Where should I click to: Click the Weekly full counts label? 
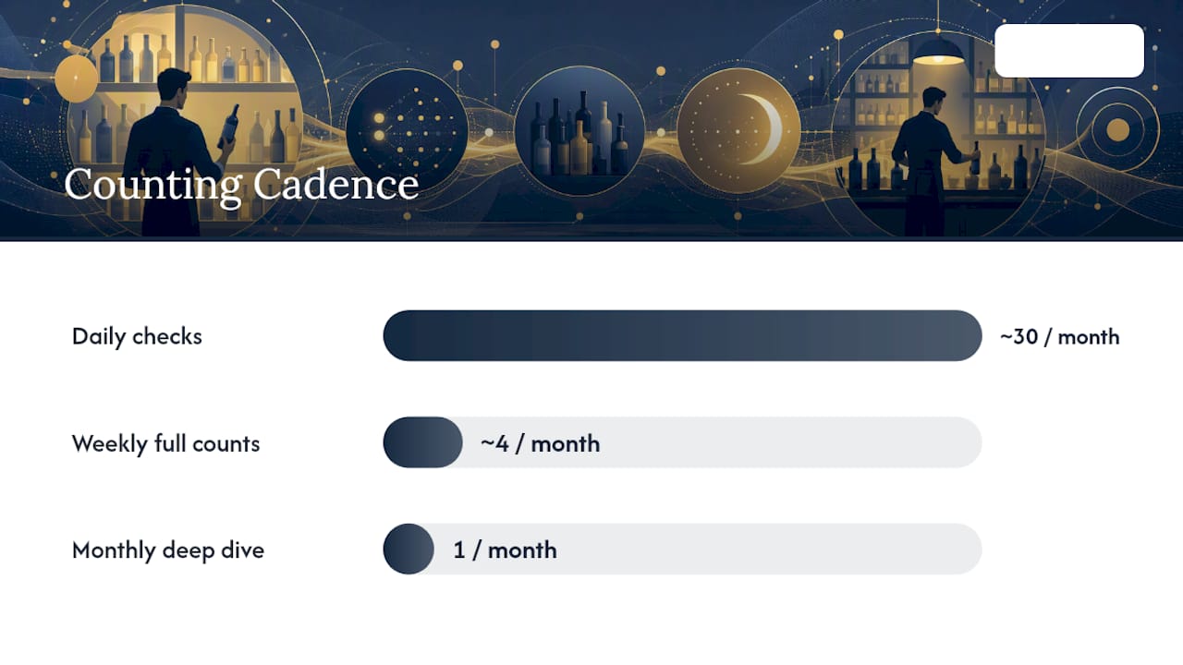166,443
